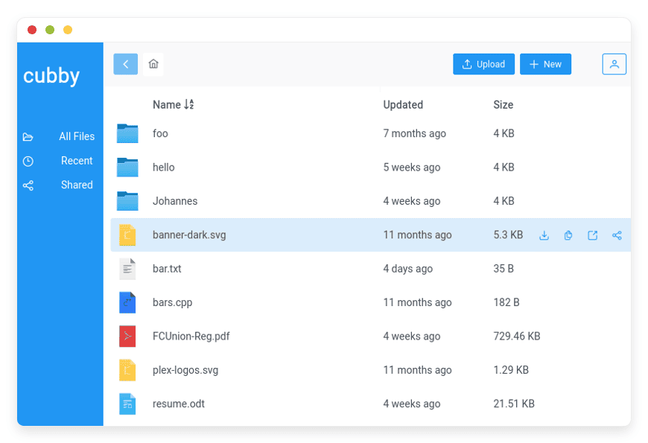This screenshot has width=648, height=443.
Task: Sort by the Size column header
Action: (x=503, y=105)
